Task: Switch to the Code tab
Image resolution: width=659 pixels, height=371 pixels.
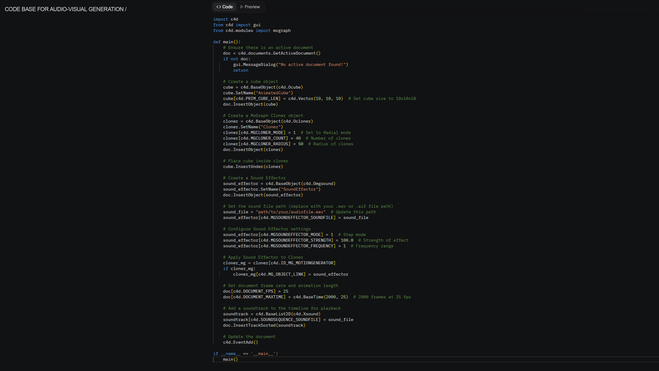Action: pyautogui.click(x=225, y=7)
